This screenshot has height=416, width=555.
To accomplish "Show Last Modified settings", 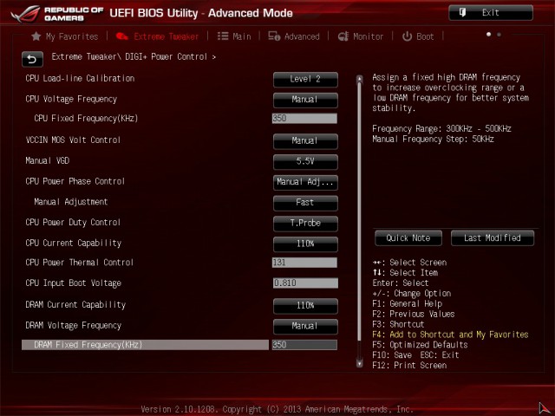I will click(x=493, y=238).
